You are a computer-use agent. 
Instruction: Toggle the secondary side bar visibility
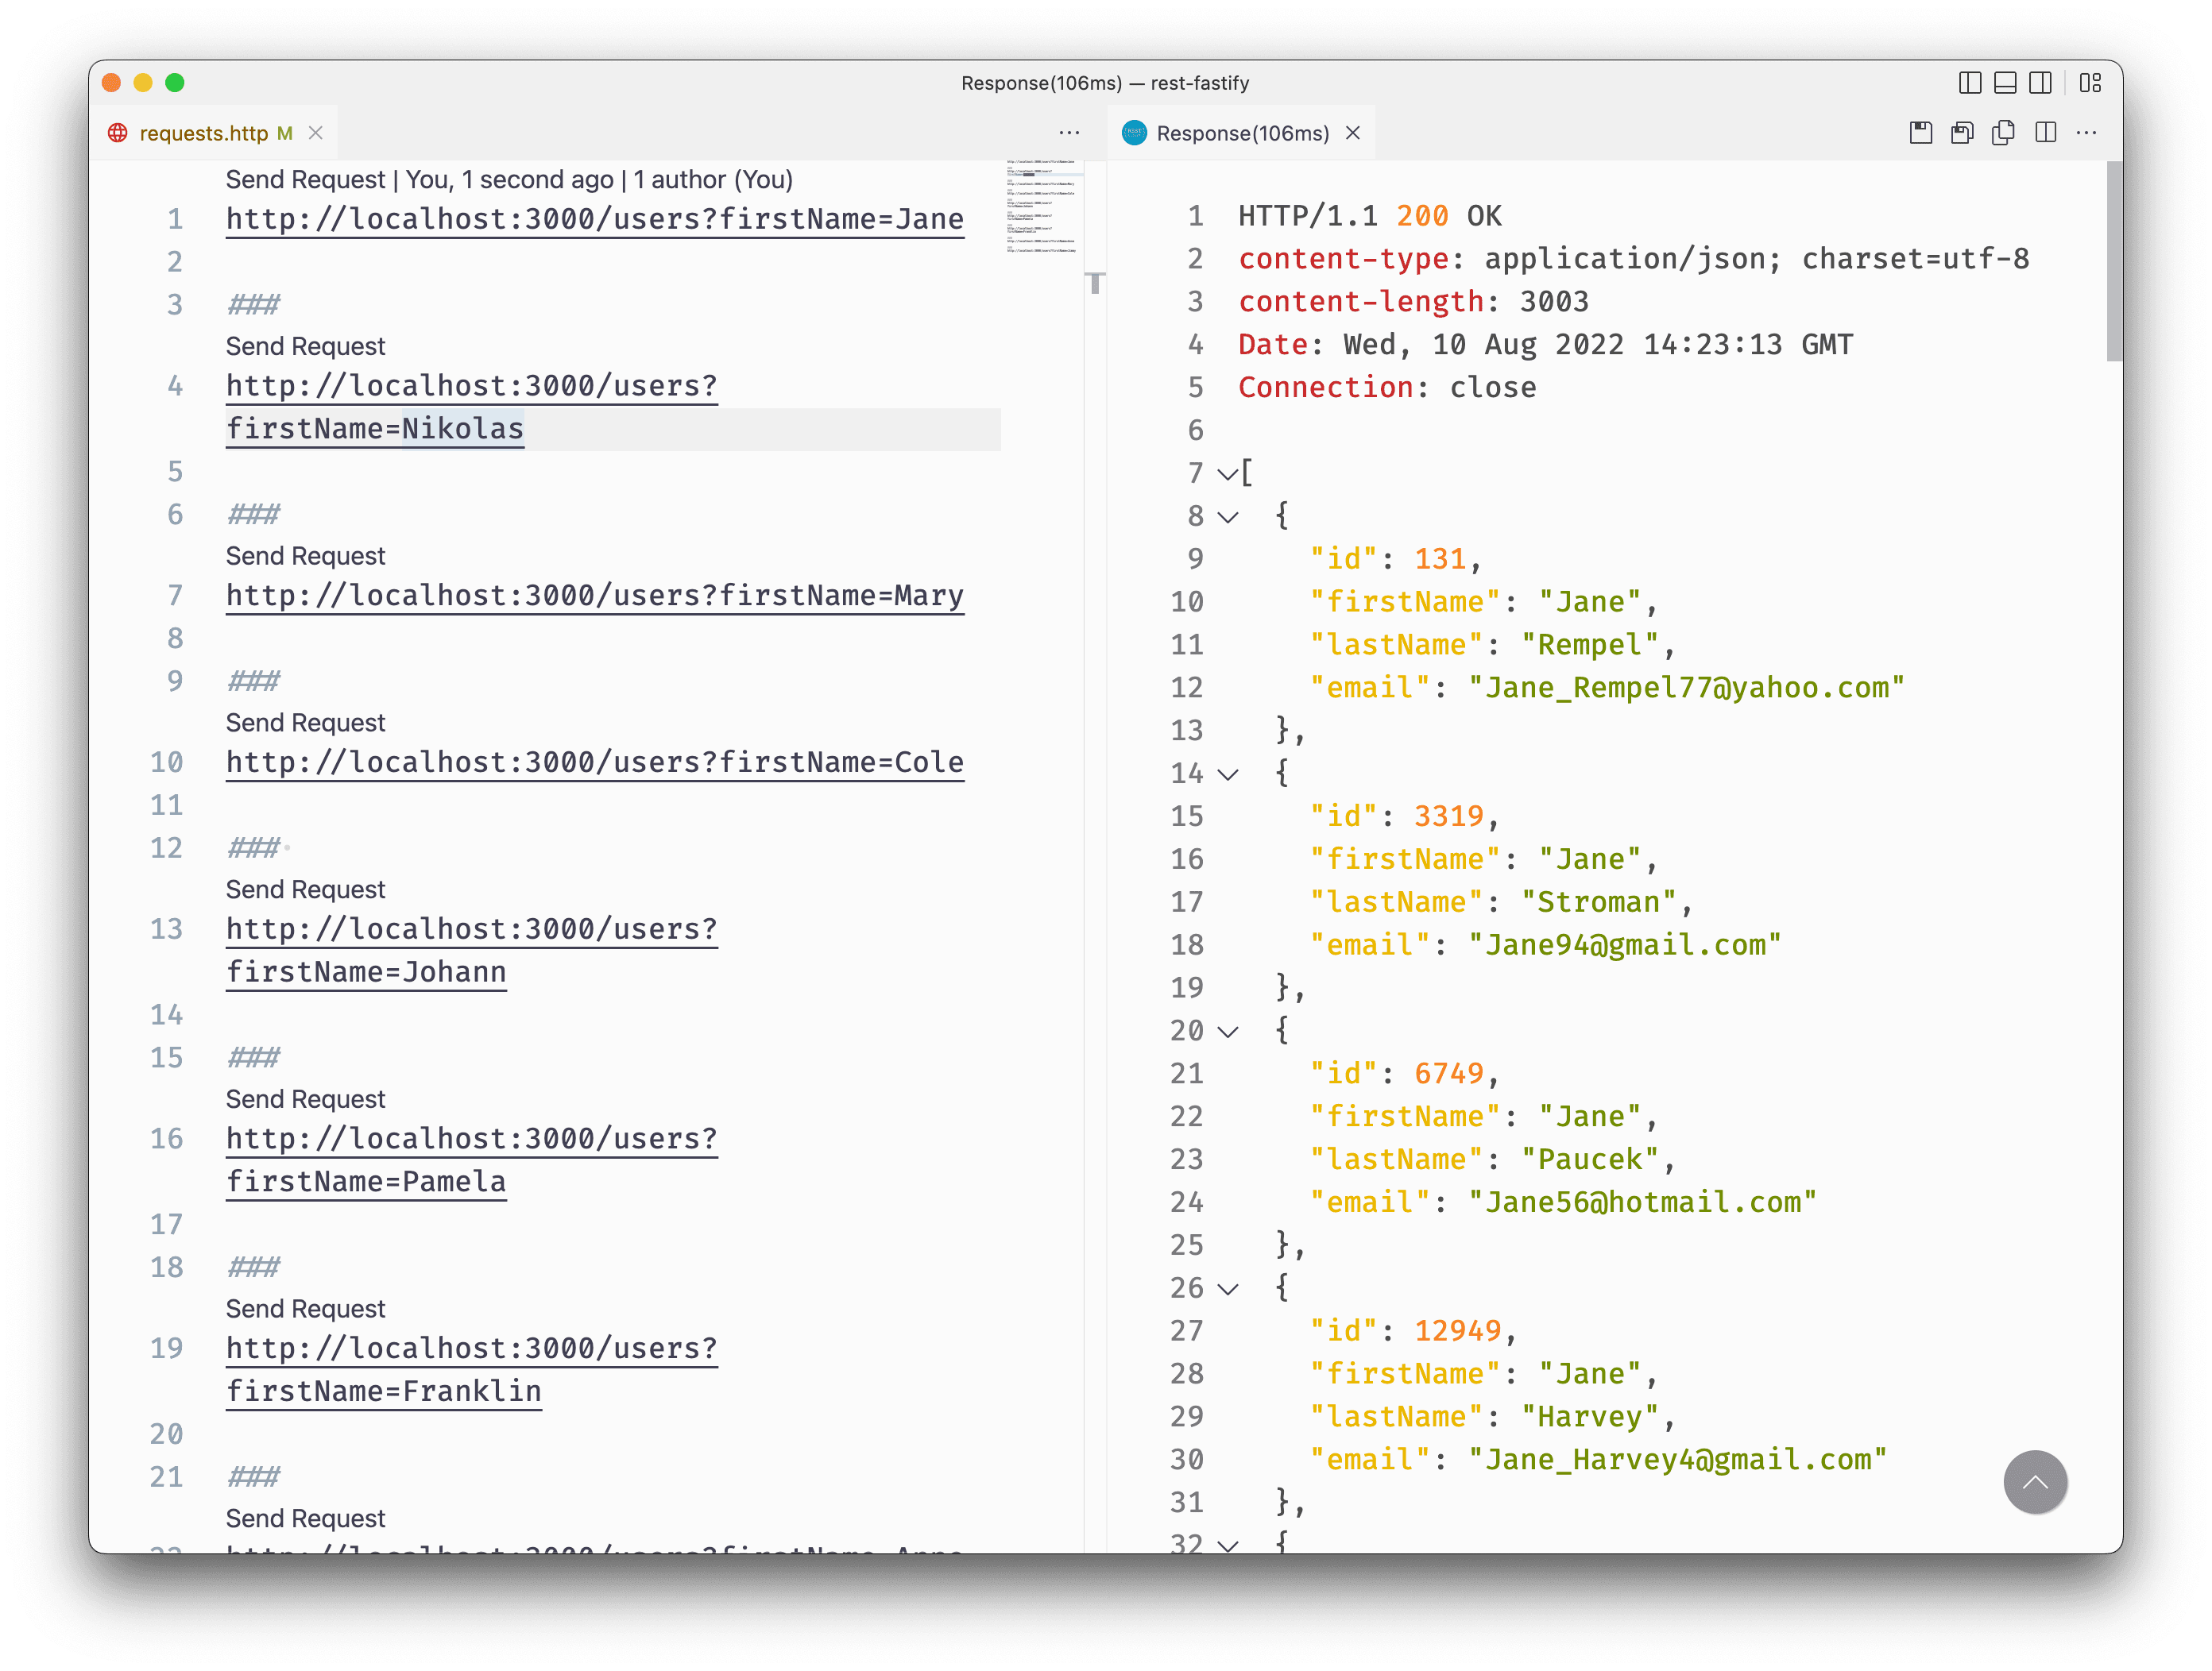2040,83
